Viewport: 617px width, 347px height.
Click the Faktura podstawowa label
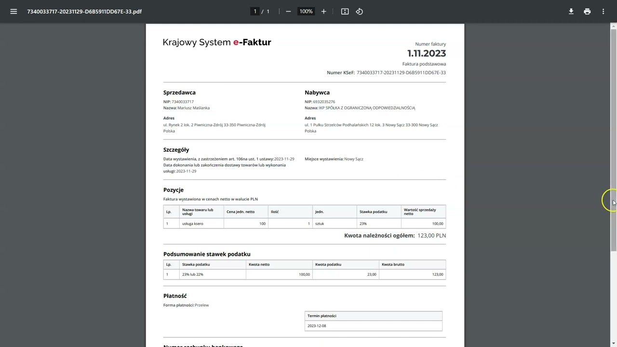[x=424, y=64]
